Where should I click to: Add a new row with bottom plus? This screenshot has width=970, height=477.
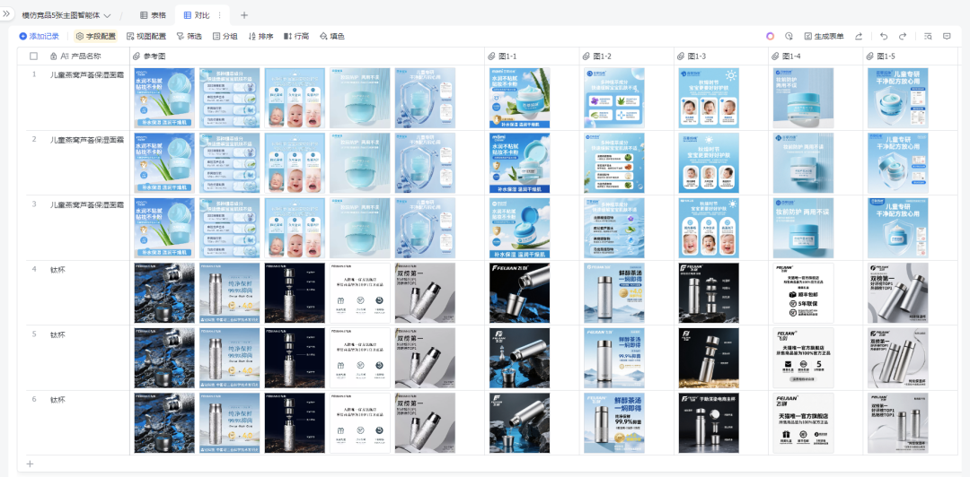pyautogui.click(x=30, y=464)
